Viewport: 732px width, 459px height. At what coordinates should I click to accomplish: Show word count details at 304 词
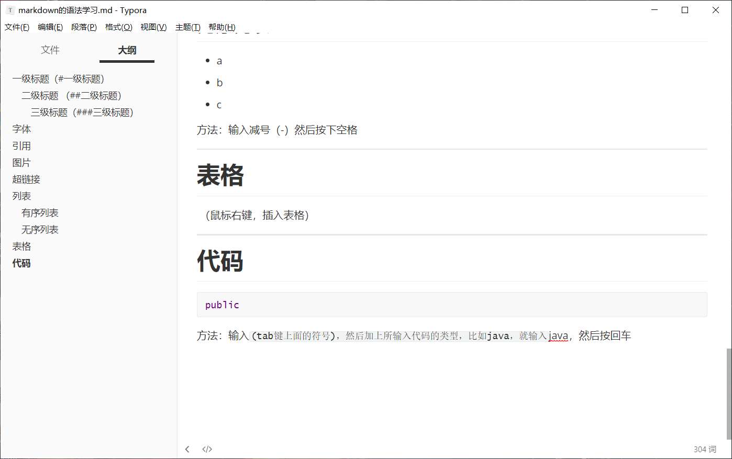705,449
